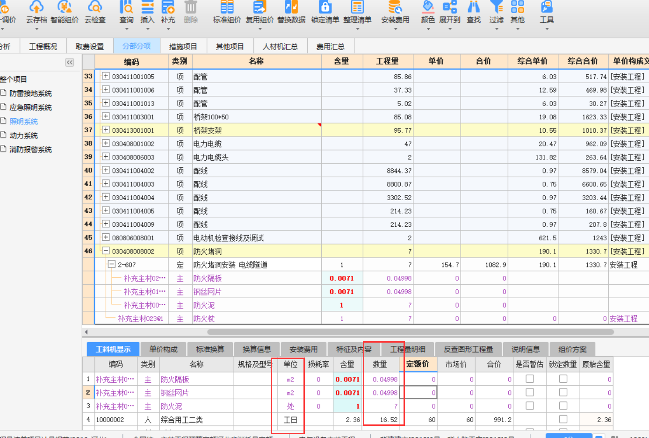The width and height of the screenshot is (649, 438).
Task: Select 应急照明系统 in the project tree
Action: 30,108
